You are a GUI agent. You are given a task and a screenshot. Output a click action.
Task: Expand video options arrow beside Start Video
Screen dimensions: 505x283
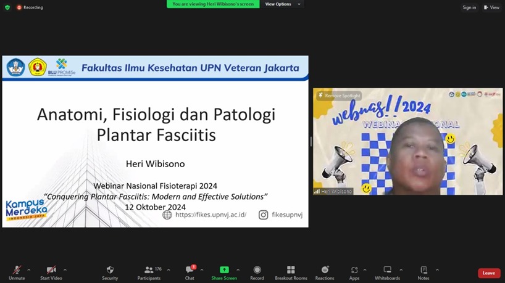click(65, 270)
